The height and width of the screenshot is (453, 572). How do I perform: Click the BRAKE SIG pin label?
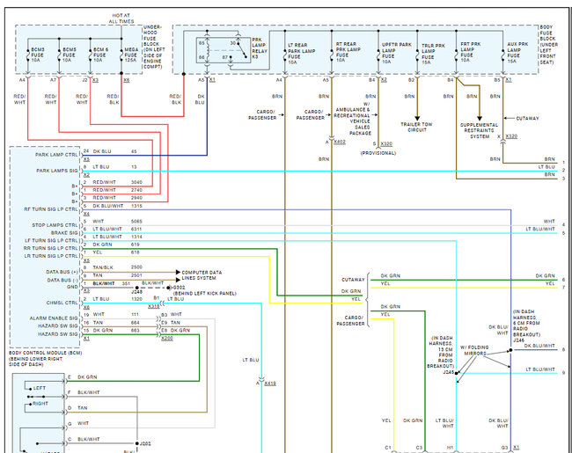64,233
